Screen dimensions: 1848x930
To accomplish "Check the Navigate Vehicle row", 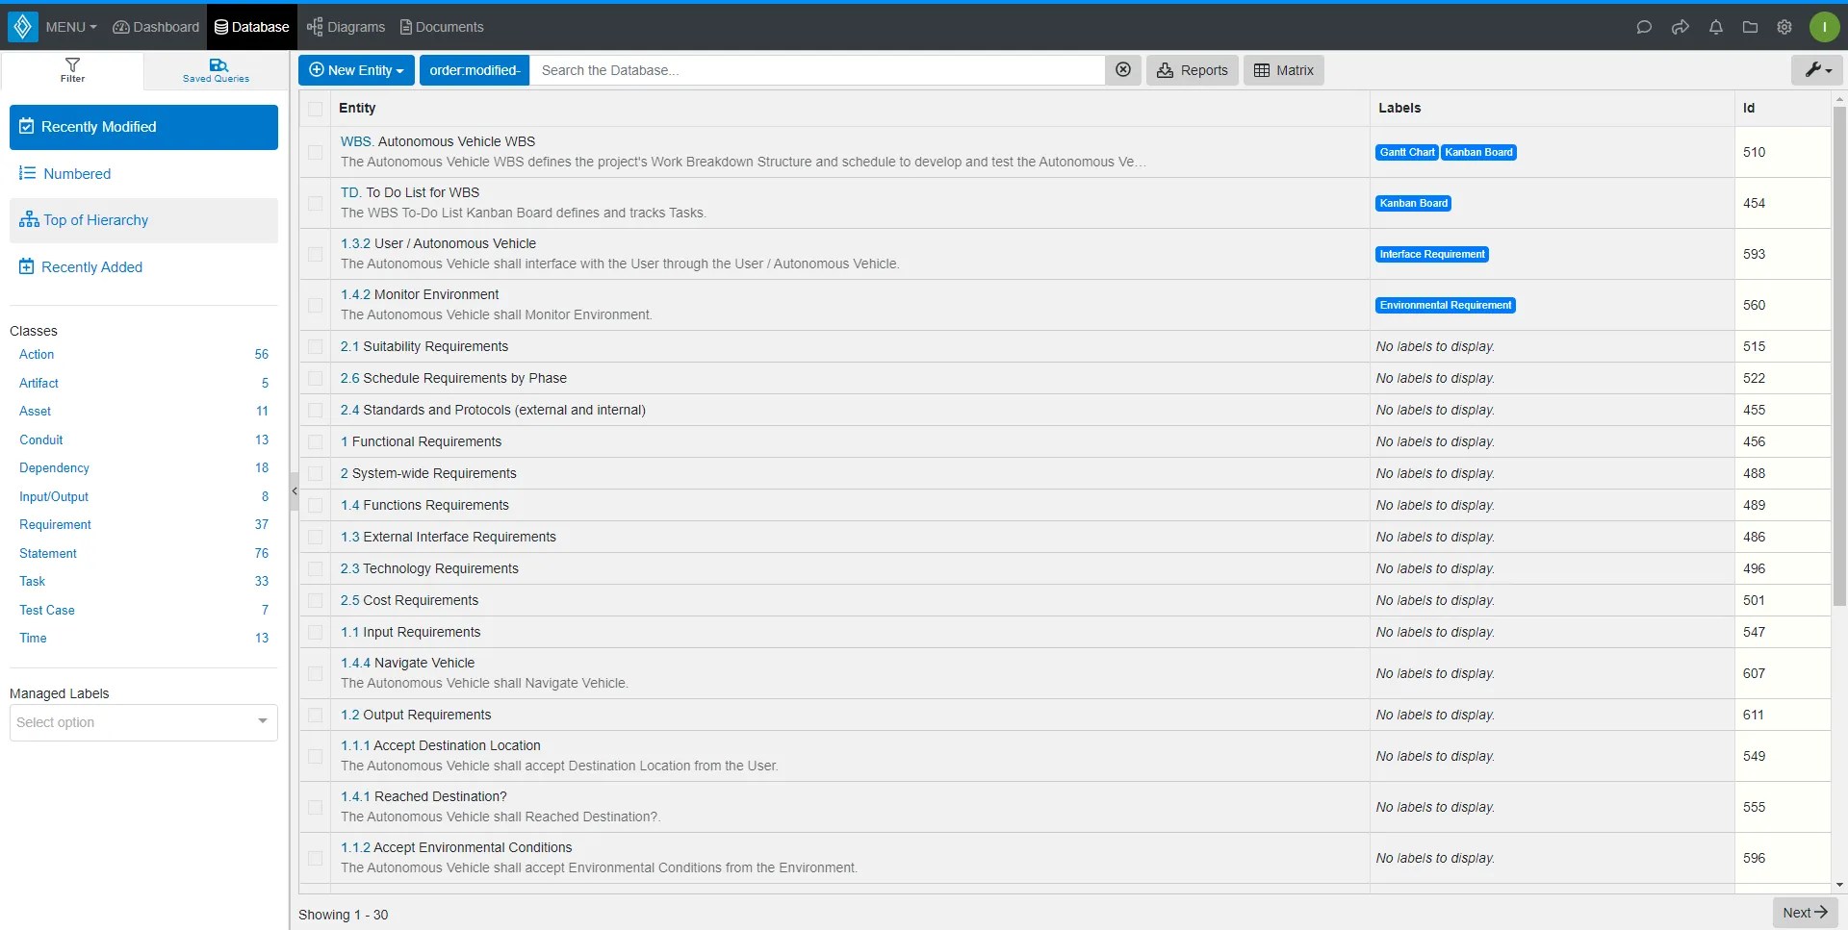I will [x=315, y=673].
